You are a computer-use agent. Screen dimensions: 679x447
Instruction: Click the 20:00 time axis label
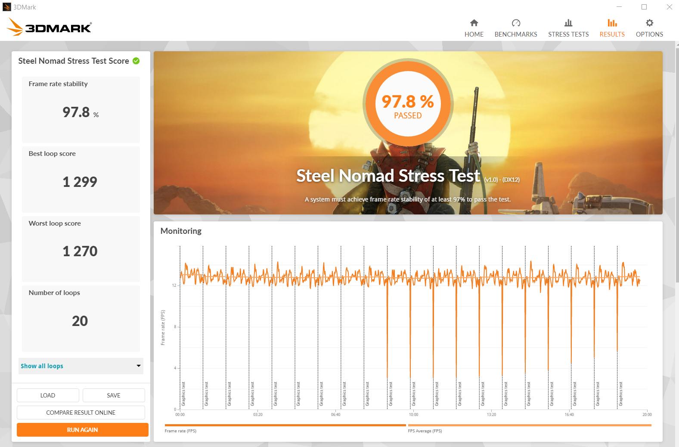647,415
